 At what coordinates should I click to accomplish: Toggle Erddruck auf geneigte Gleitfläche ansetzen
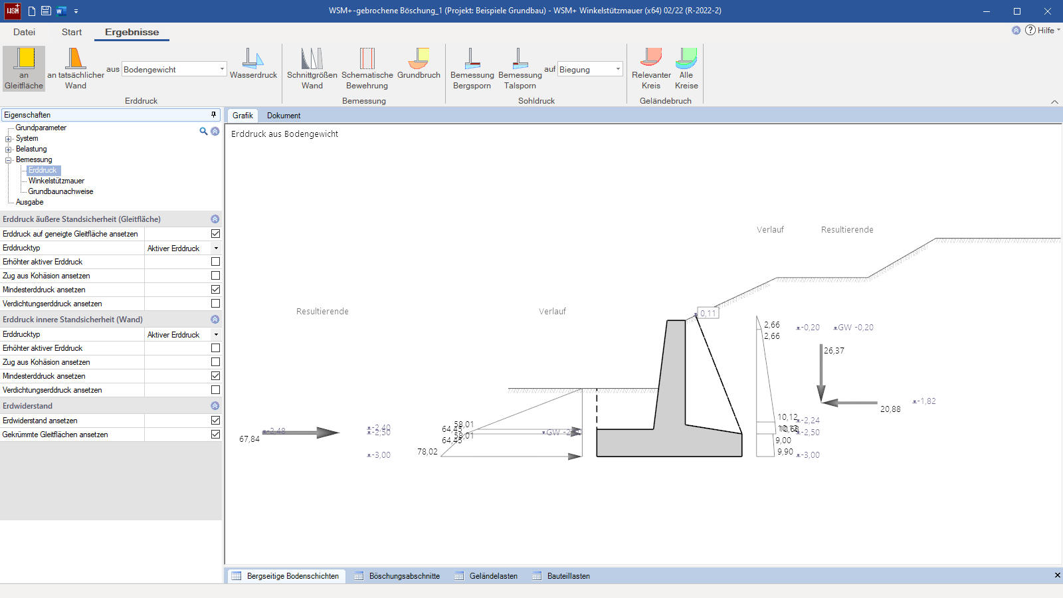[215, 234]
